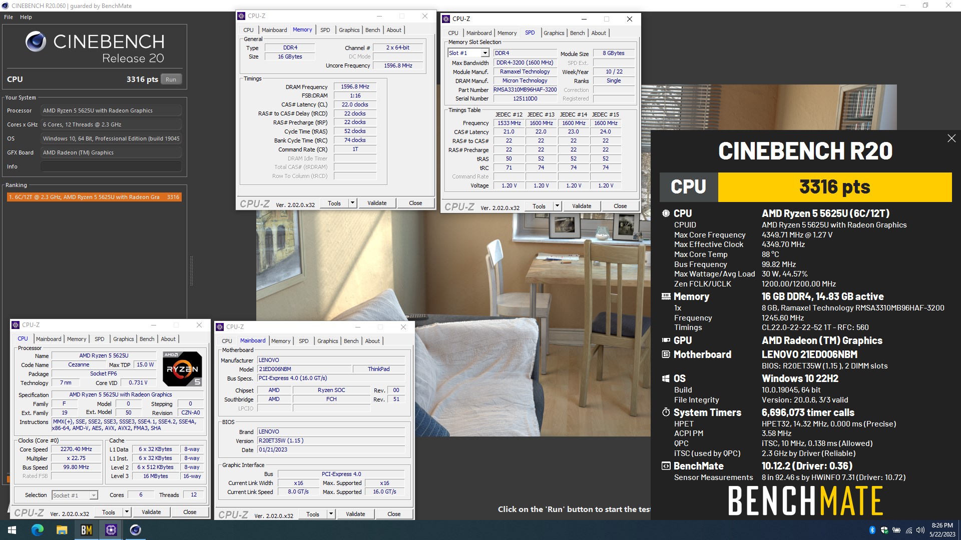Viewport: 961px width, 540px height.
Task: Switch to Cinebench taskbar icon
Action: pyautogui.click(x=135, y=530)
